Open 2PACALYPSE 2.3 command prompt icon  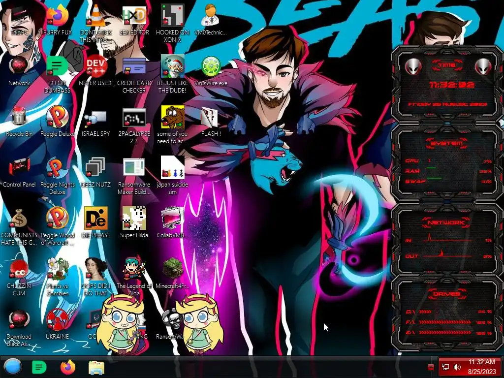134,126
